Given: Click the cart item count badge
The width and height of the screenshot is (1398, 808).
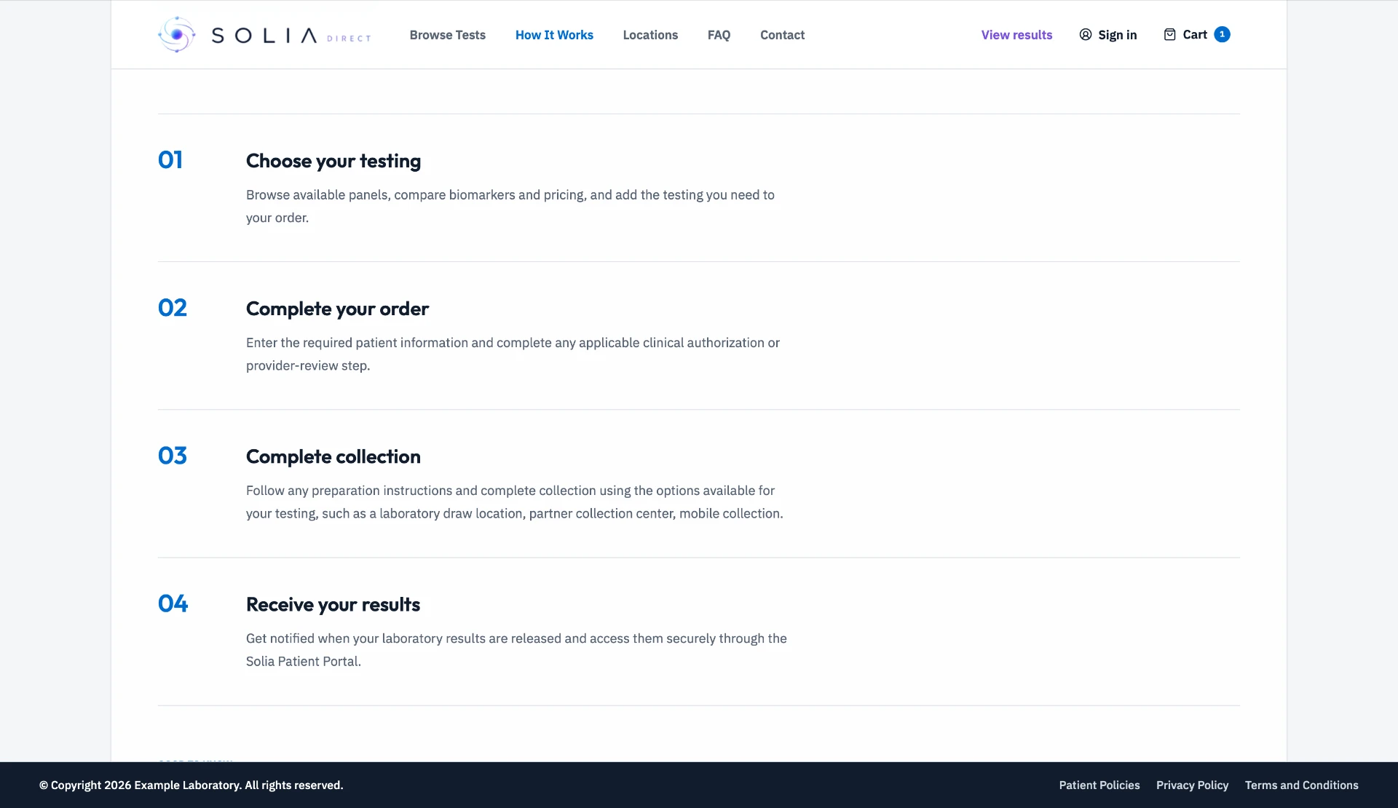Looking at the screenshot, I should (1222, 34).
